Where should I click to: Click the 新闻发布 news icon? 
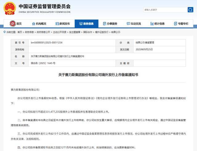pyautogui.click(x=57, y=24)
